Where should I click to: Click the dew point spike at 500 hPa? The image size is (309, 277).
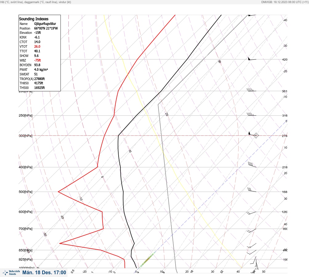(x=59, y=191)
